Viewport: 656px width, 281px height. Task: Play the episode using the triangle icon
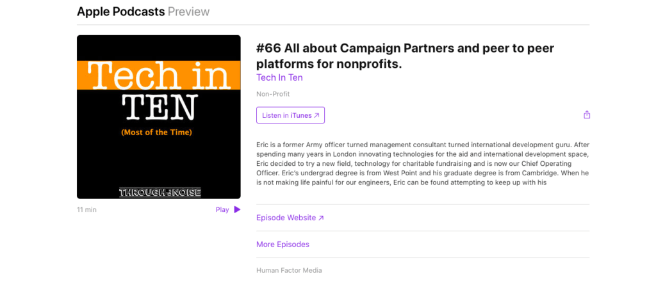237,209
